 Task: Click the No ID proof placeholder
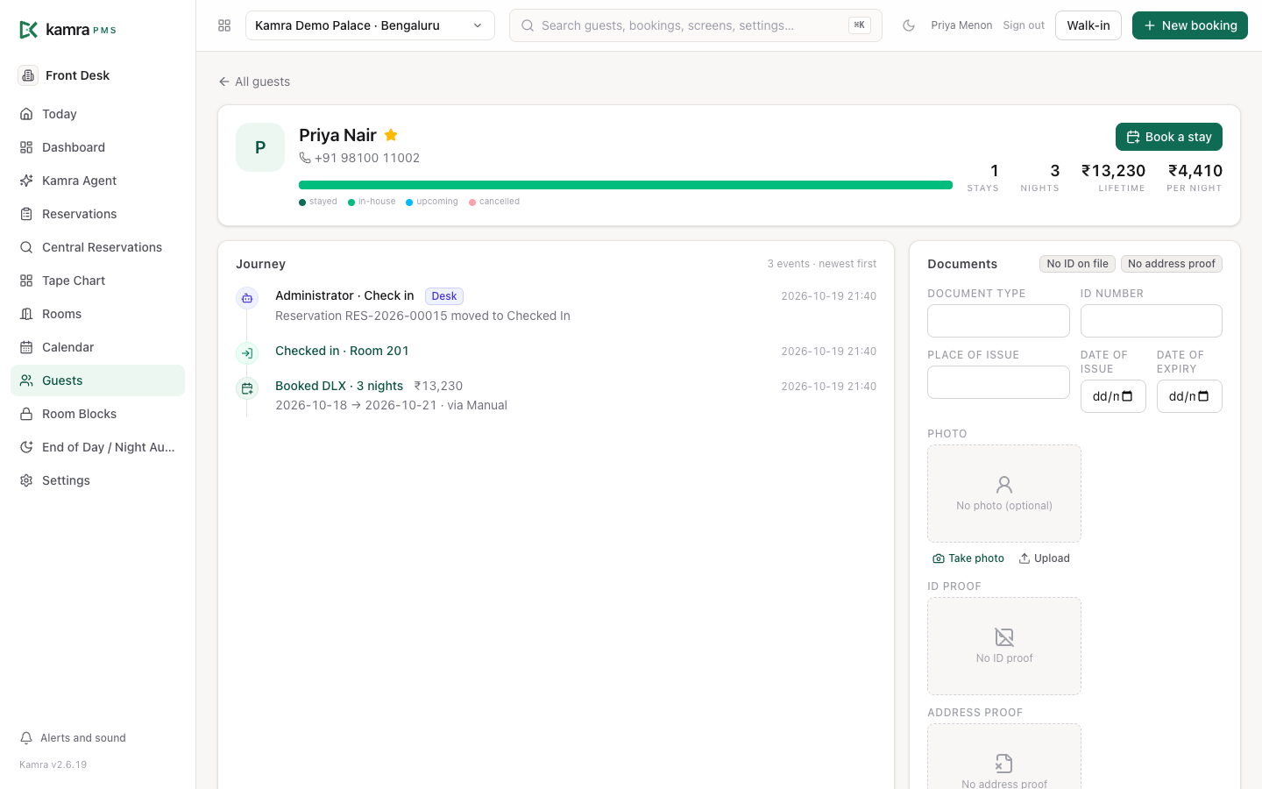pyautogui.click(x=1004, y=646)
